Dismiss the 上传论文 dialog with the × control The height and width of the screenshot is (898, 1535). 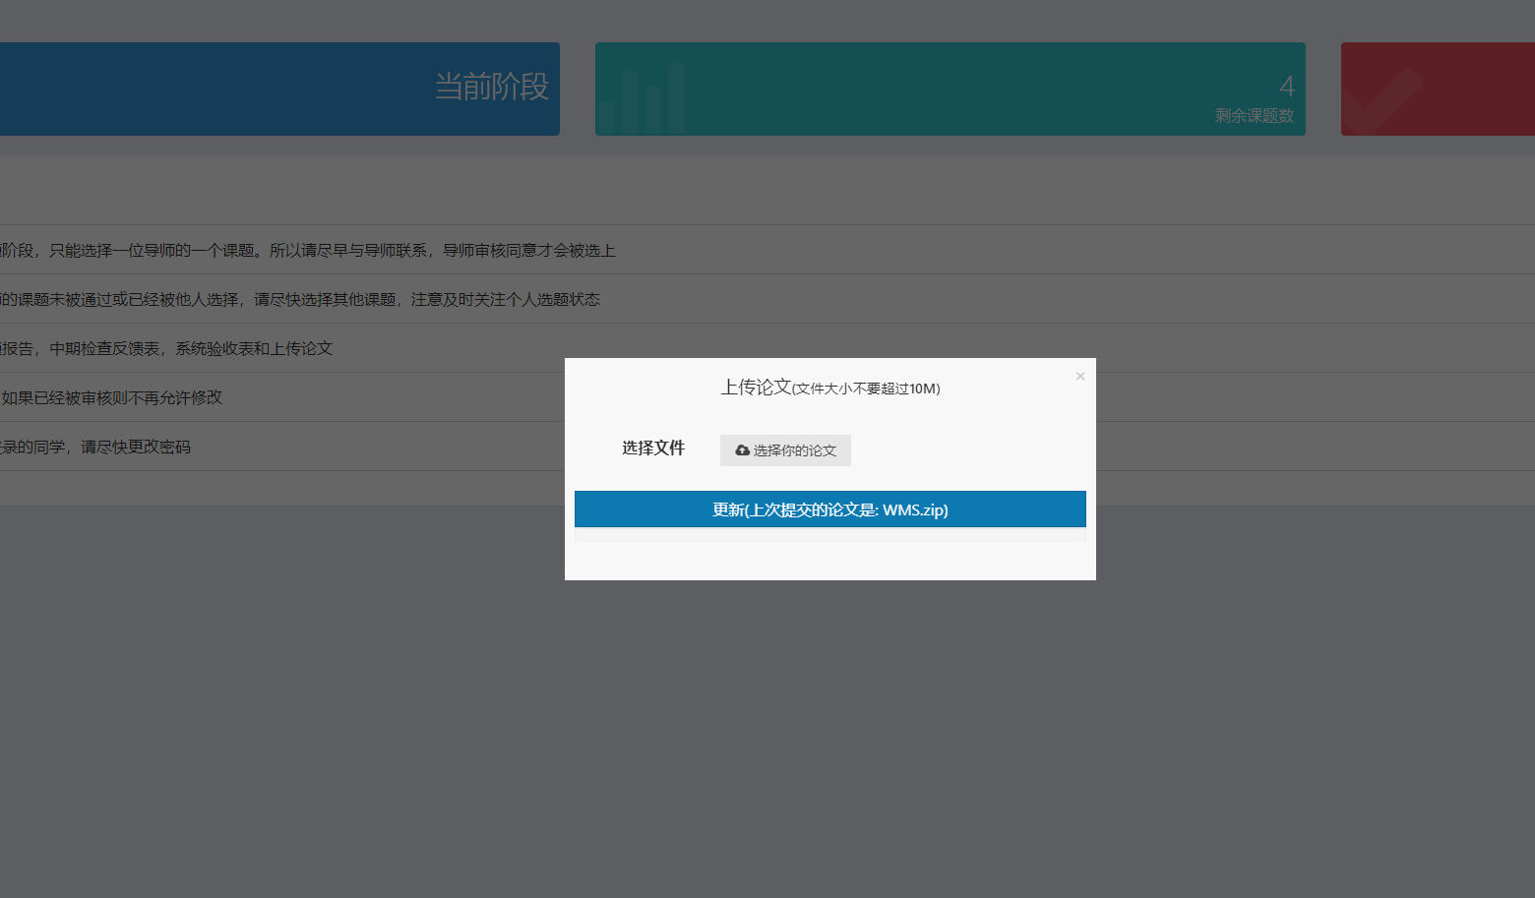click(1079, 376)
